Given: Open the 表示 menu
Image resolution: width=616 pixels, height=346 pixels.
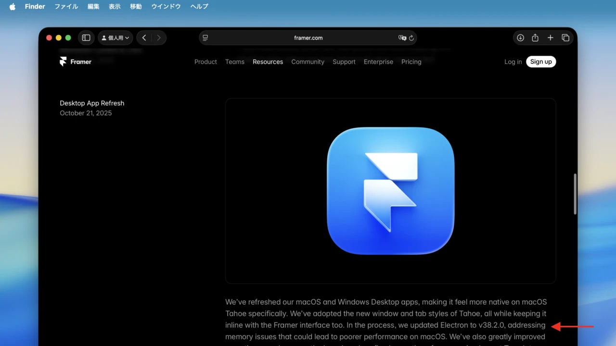Looking at the screenshot, I should pos(114,6).
